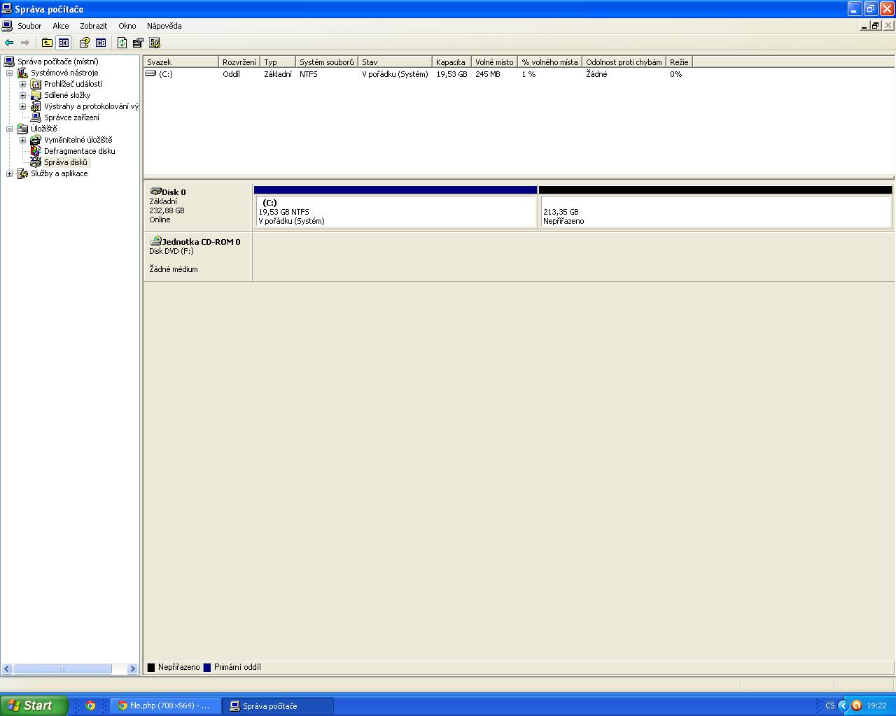The height and width of the screenshot is (716, 896).
Task: Click the Odolnost proti chybám column header
Action: [x=624, y=62]
